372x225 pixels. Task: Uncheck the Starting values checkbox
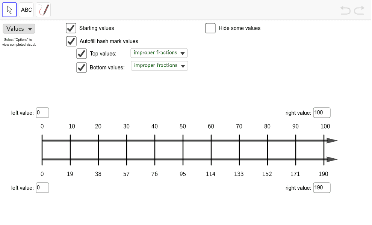pyautogui.click(x=71, y=28)
